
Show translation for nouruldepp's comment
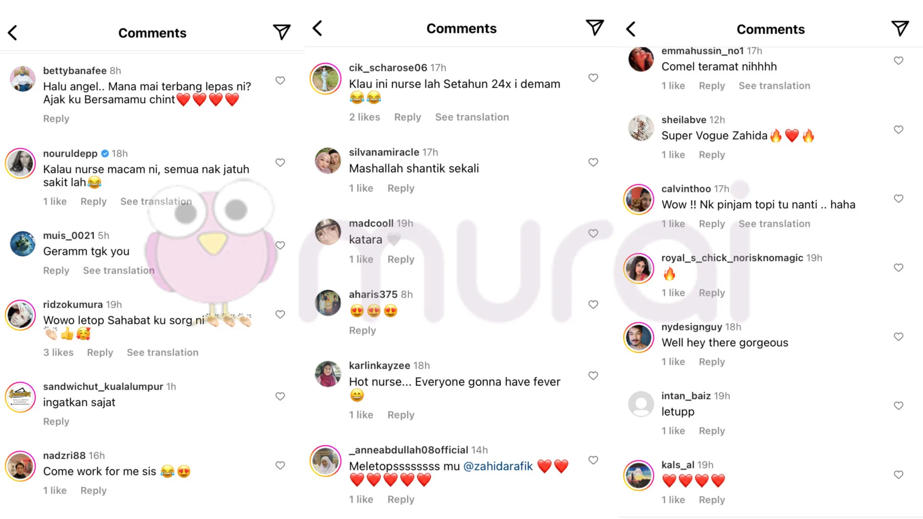click(x=156, y=201)
